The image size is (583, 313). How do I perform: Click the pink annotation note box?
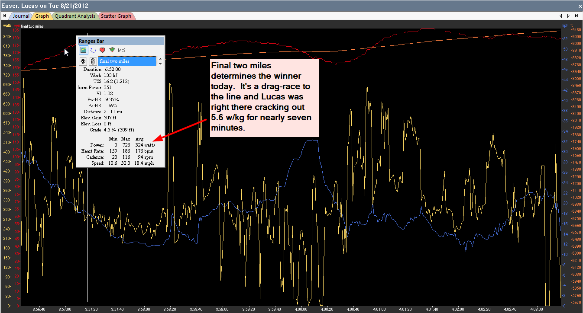tap(264, 97)
